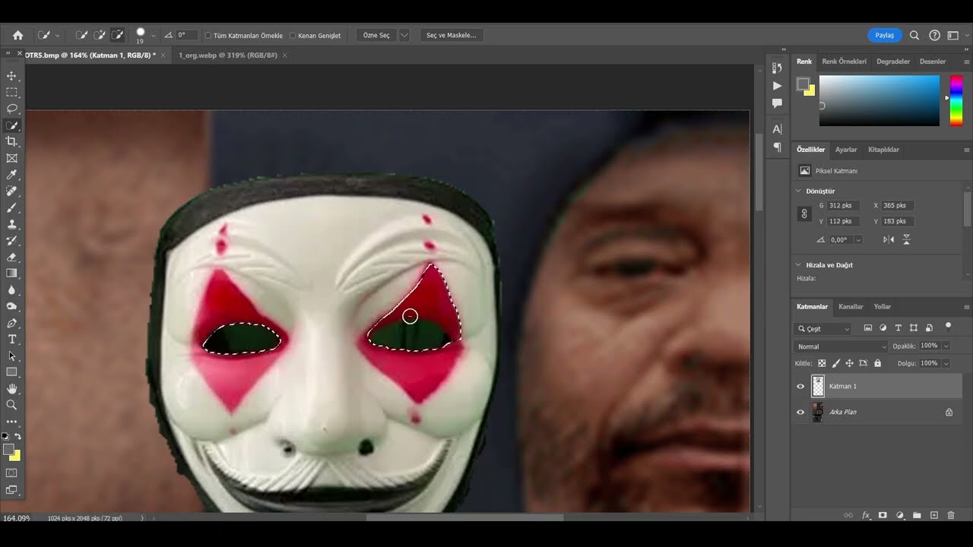Image resolution: width=973 pixels, height=547 pixels.
Task: Click the New Selection mode icon
Action: click(81, 35)
